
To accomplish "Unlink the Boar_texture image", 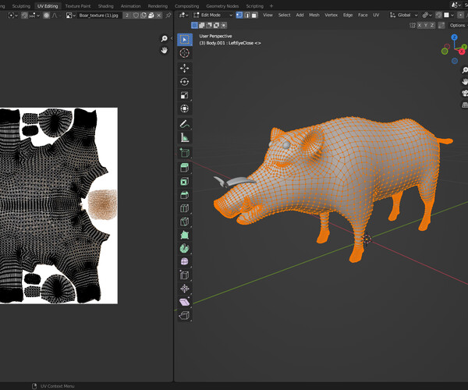I will click(x=159, y=16).
